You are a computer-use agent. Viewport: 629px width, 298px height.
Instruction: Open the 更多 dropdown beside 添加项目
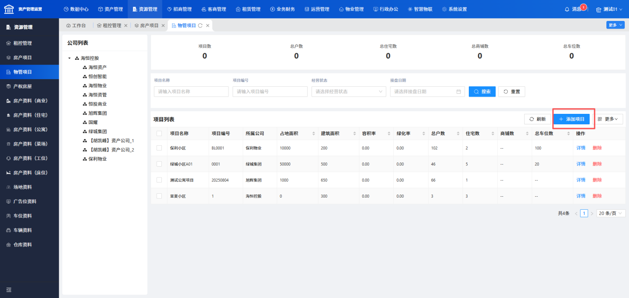pos(608,119)
